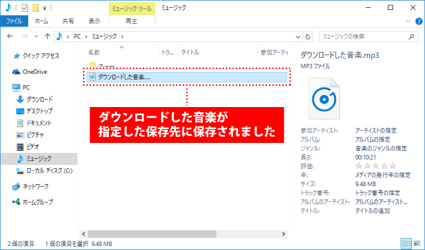Viewport: 425px width, 250px height.
Task: Open the quick access toolbar customize arrow
Action: pos(44,9)
